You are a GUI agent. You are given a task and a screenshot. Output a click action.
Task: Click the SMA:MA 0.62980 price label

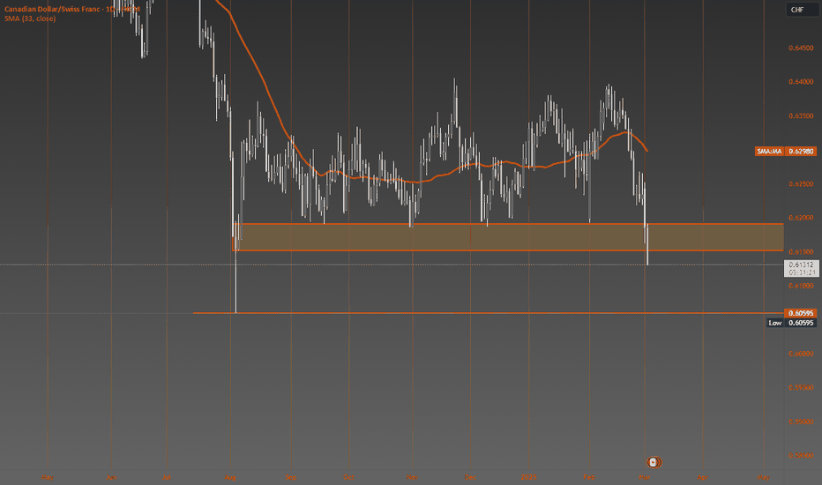coord(786,152)
